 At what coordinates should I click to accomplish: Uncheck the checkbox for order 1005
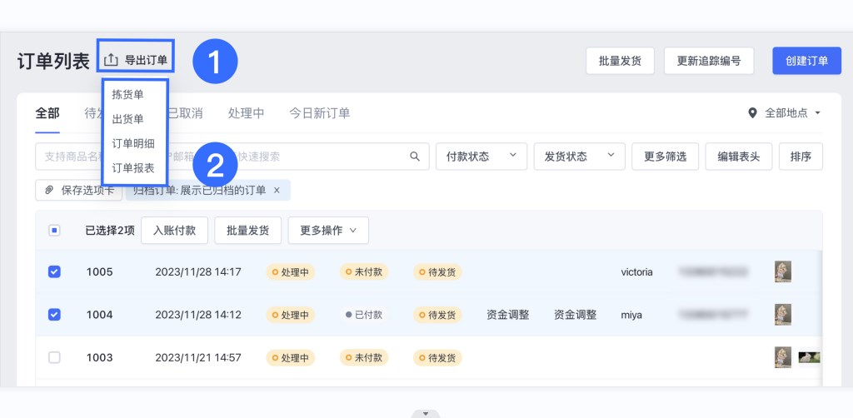(54, 271)
